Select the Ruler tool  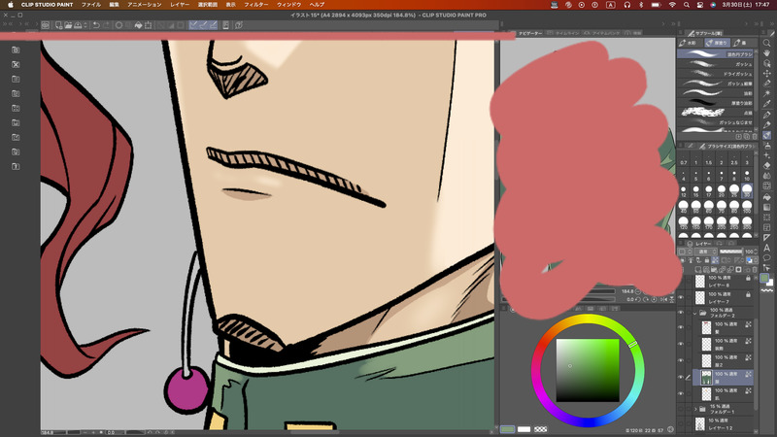click(x=767, y=237)
